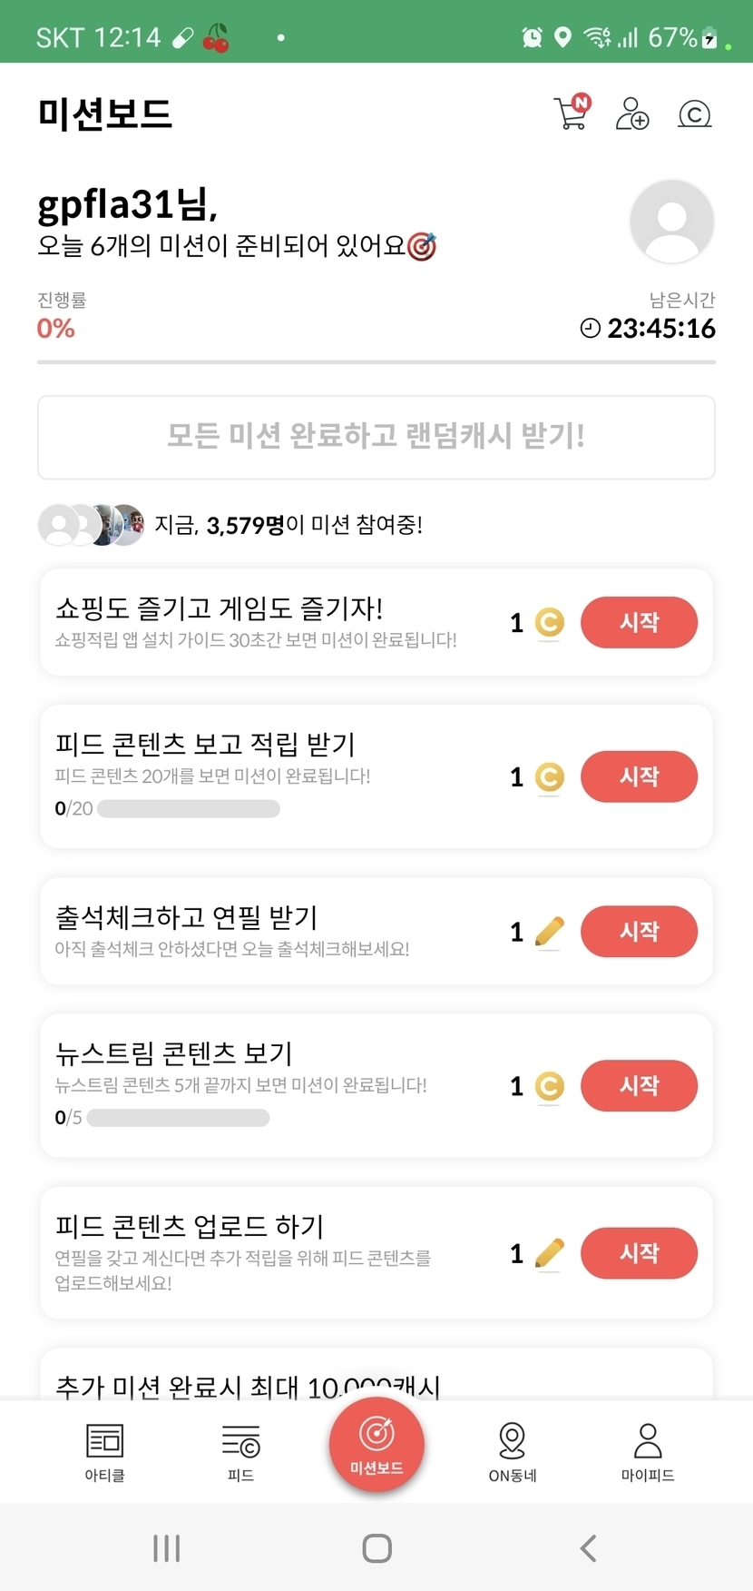Go to the 마이피드 tab
The height and width of the screenshot is (1591, 753).
tap(648, 1450)
